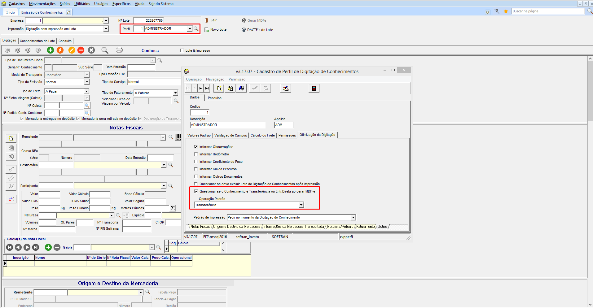This screenshot has height=308, width=593.
Task: Click the orange lightning quick-insert toolbar icon
Action: (x=60, y=50)
